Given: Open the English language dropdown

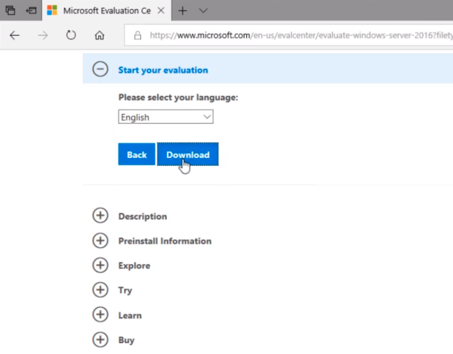Looking at the screenshot, I should pos(166,117).
